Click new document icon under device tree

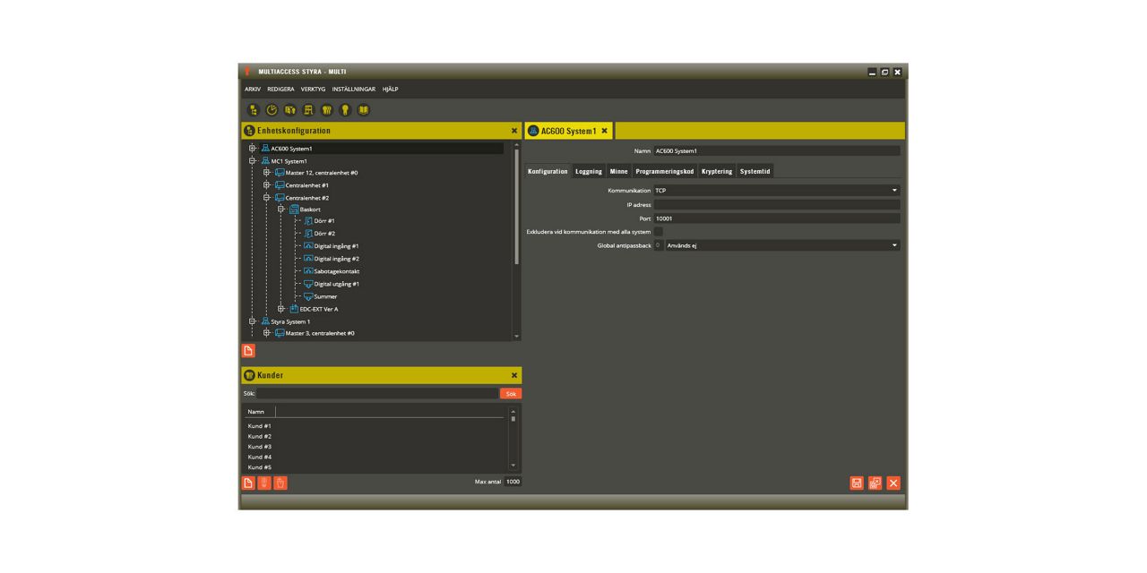[x=249, y=350]
